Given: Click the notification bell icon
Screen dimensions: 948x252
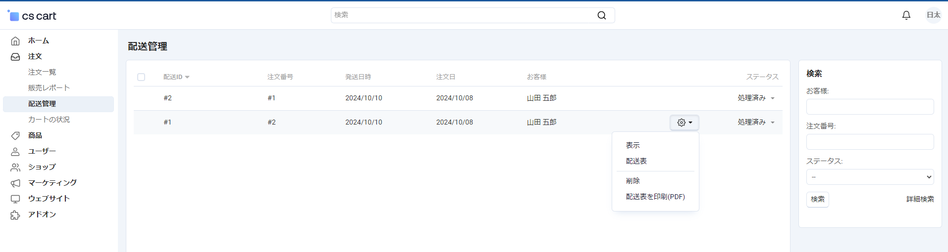Looking at the screenshot, I should [x=906, y=15].
